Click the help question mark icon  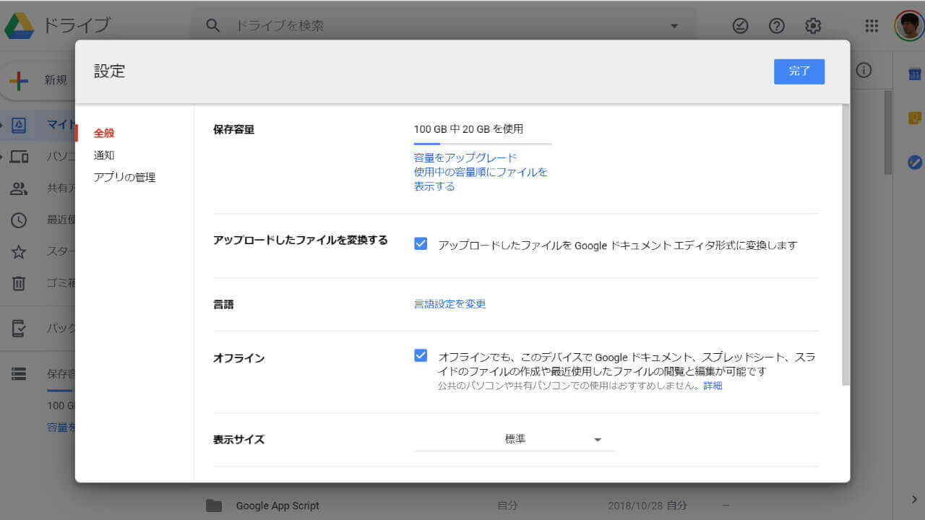coord(777,26)
